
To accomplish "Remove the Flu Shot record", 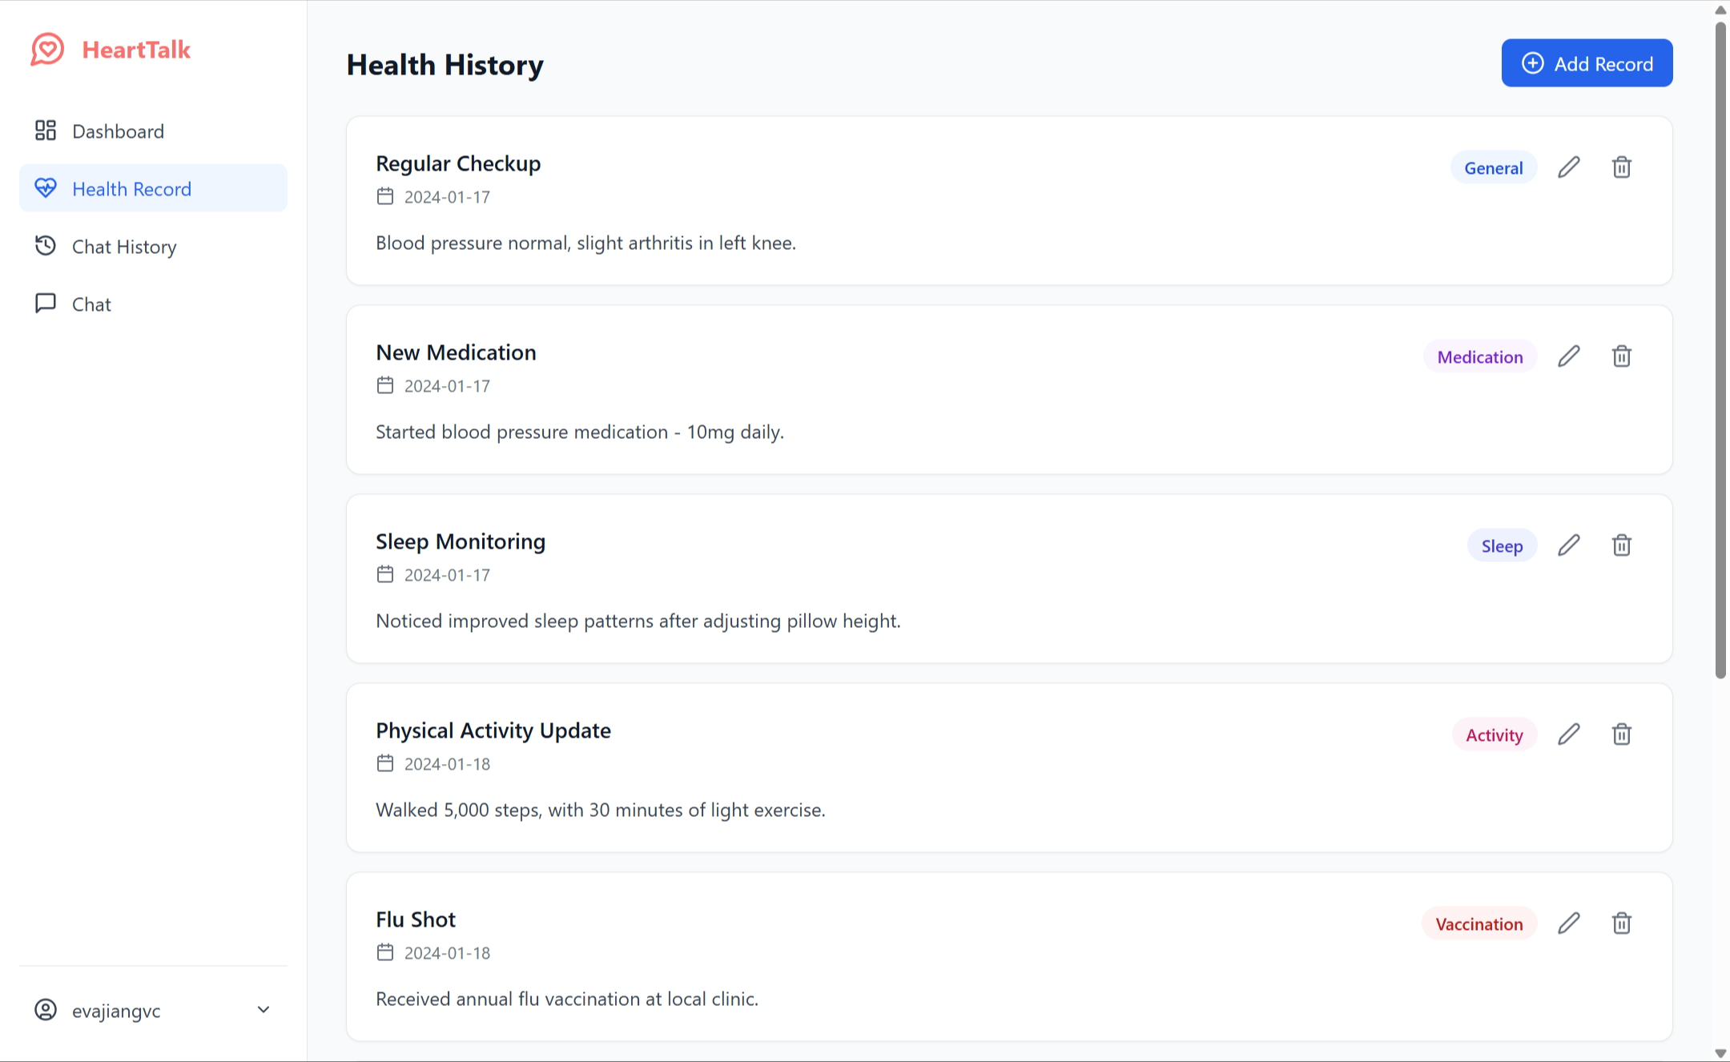I will pyautogui.click(x=1621, y=923).
